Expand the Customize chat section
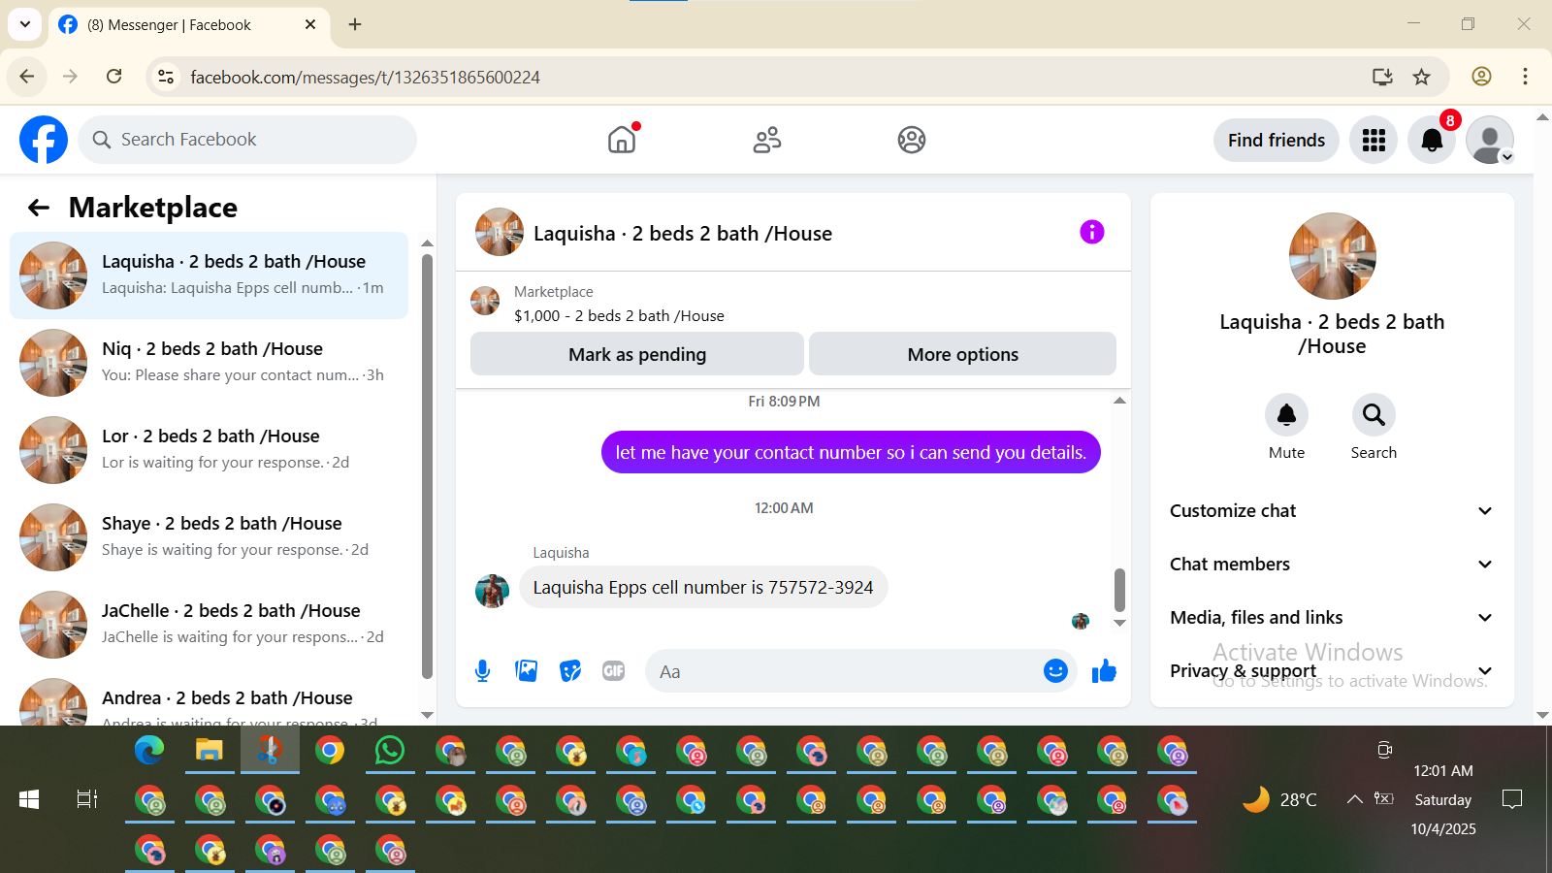The image size is (1552, 873). (x=1332, y=511)
